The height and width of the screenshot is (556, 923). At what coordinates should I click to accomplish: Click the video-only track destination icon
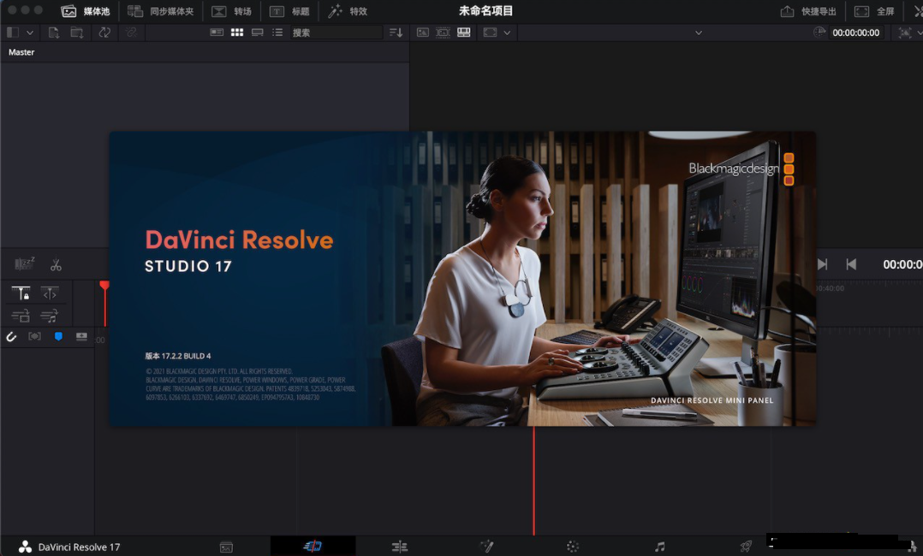click(21, 316)
